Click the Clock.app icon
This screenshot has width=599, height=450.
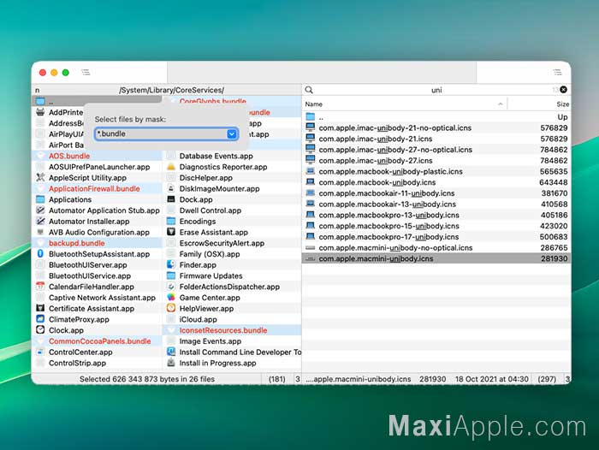pos(40,330)
